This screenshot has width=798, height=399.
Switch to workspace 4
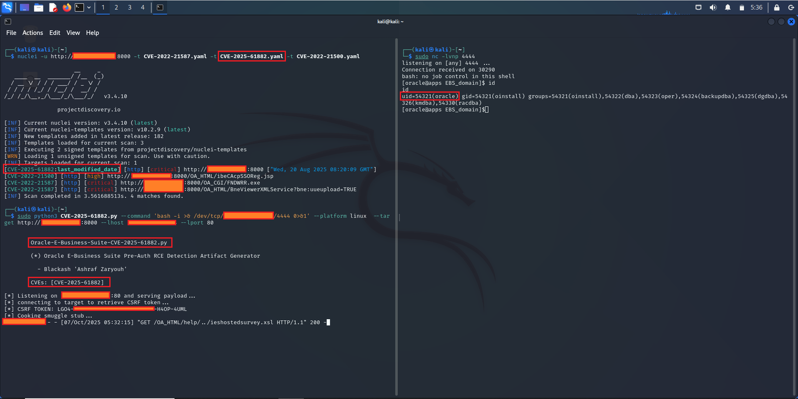[x=143, y=7]
